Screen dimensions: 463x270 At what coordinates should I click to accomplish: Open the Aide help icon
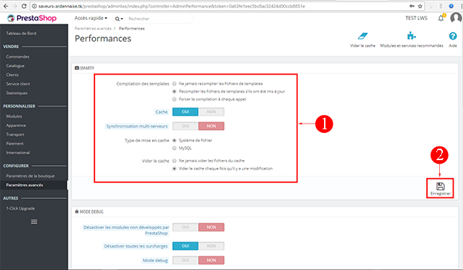[453, 36]
